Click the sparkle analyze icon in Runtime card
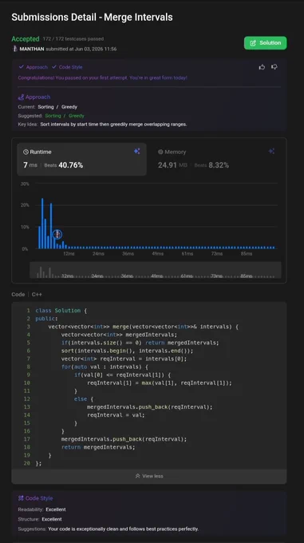 137,151
